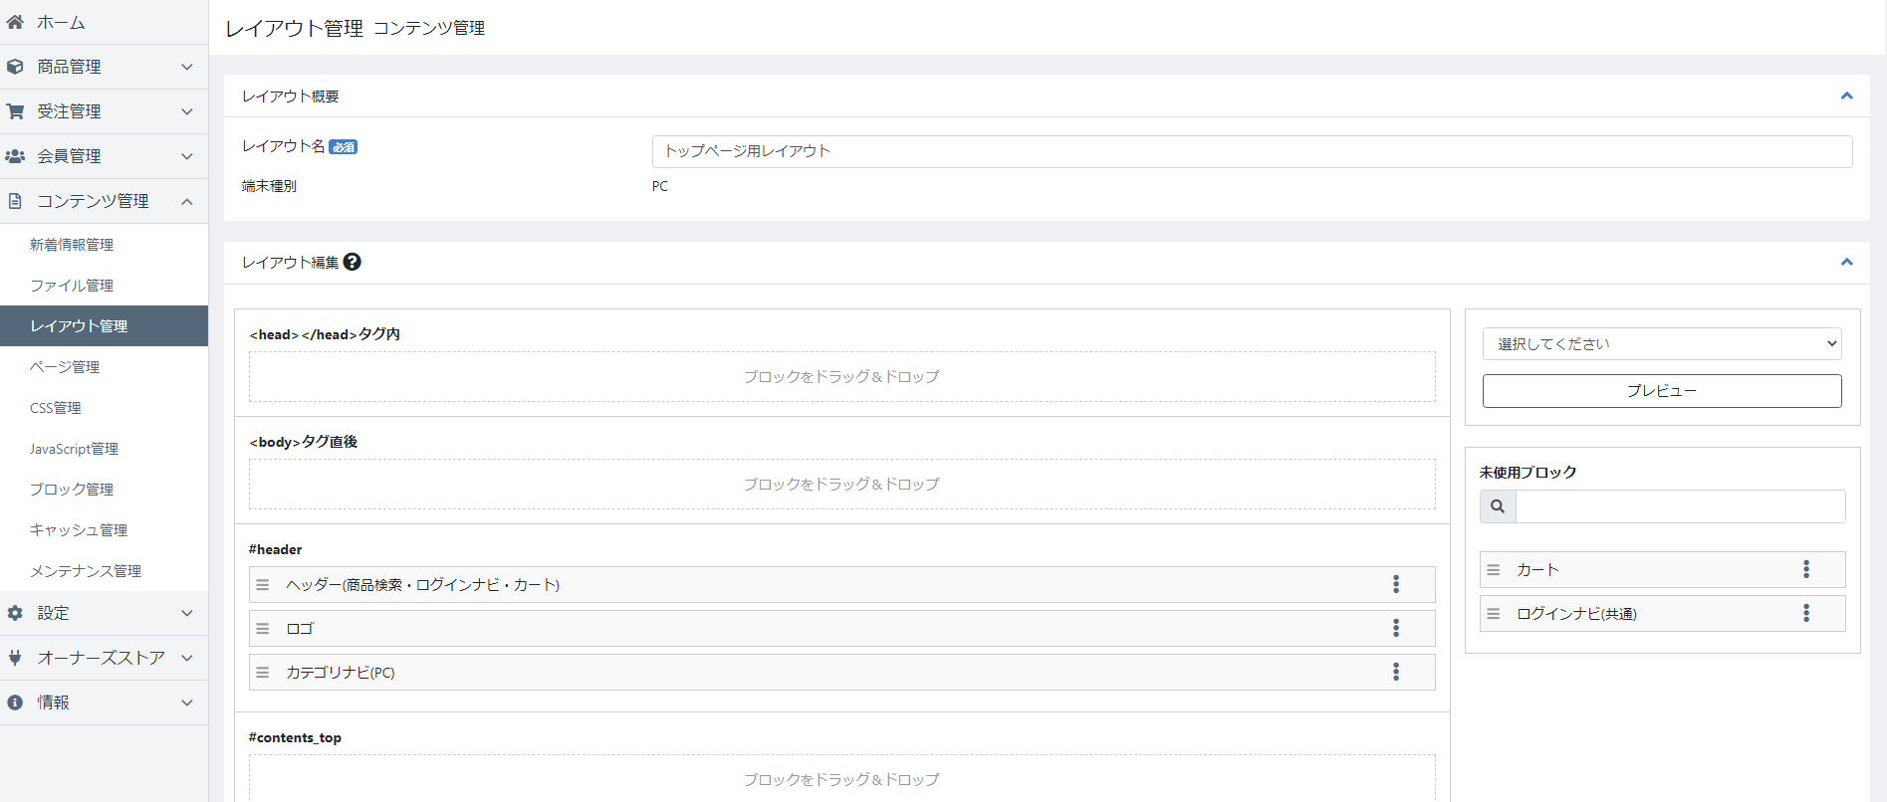Open the three-dot menu for ヘッダー block

point(1396,584)
